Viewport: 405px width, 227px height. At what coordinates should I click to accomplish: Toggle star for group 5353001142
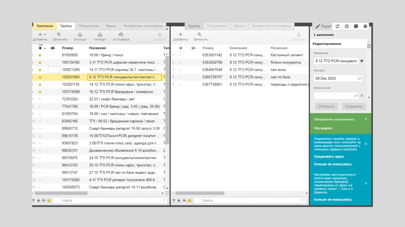[x=180, y=55]
